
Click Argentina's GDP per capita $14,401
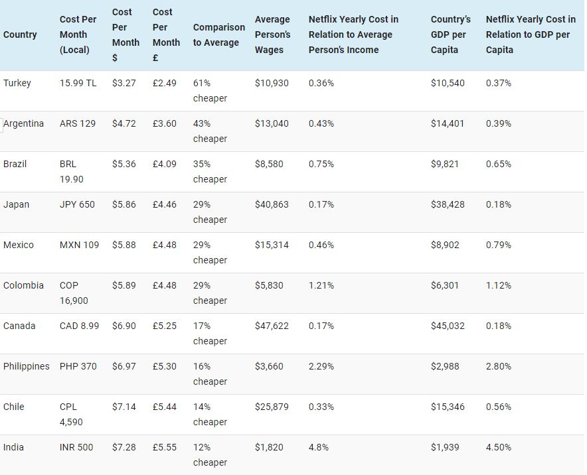pos(448,123)
